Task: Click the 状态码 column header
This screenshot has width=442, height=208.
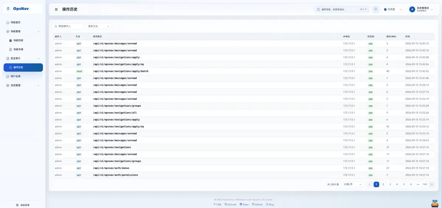Action: [371, 36]
